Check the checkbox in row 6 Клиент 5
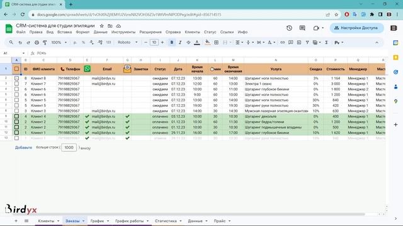The height and width of the screenshot is (226, 403). tap(16, 100)
